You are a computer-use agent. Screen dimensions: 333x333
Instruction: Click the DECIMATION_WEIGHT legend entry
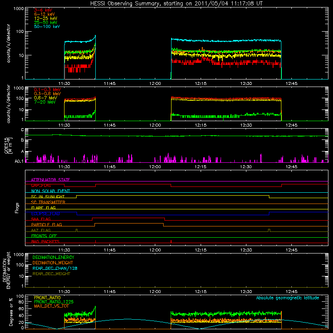(x=53, y=263)
